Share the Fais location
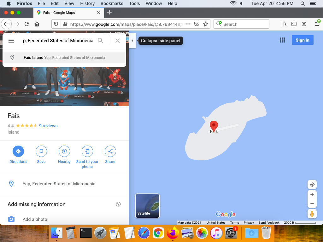The height and width of the screenshot is (242, 323). pos(110,152)
